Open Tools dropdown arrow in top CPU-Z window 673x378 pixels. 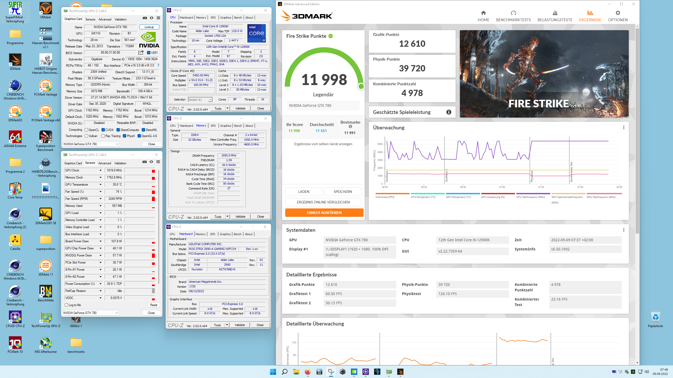227,108
